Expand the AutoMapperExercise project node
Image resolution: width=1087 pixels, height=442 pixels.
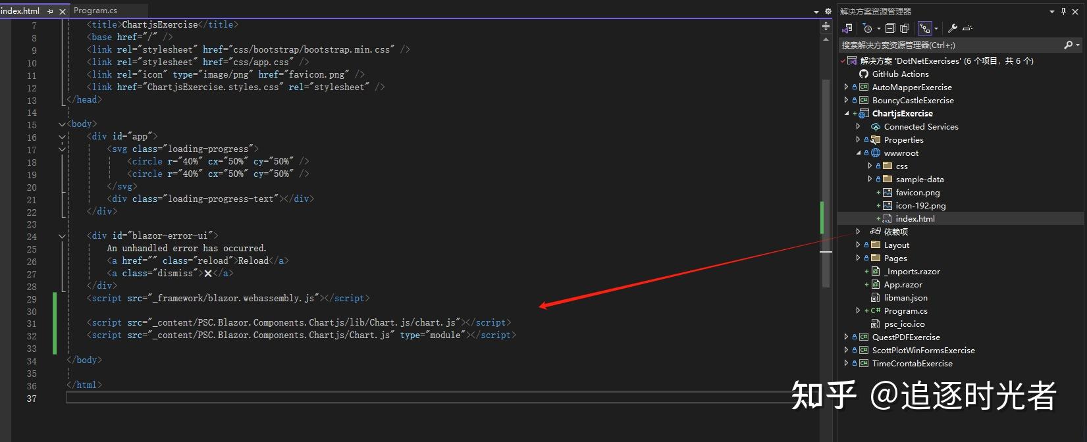847,87
